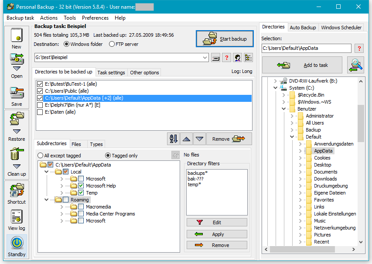Click the dropdown arrow under Restore icon
372x264 pixels.
[x=17, y=132]
